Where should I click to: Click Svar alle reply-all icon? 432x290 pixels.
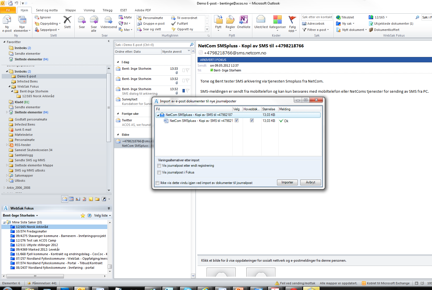click(x=94, y=24)
